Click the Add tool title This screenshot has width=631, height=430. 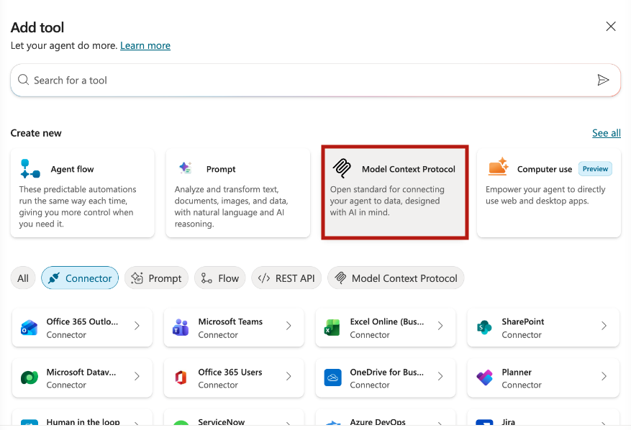(x=37, y=27)
